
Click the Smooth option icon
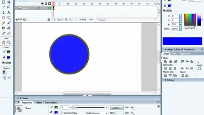point(4,78)
